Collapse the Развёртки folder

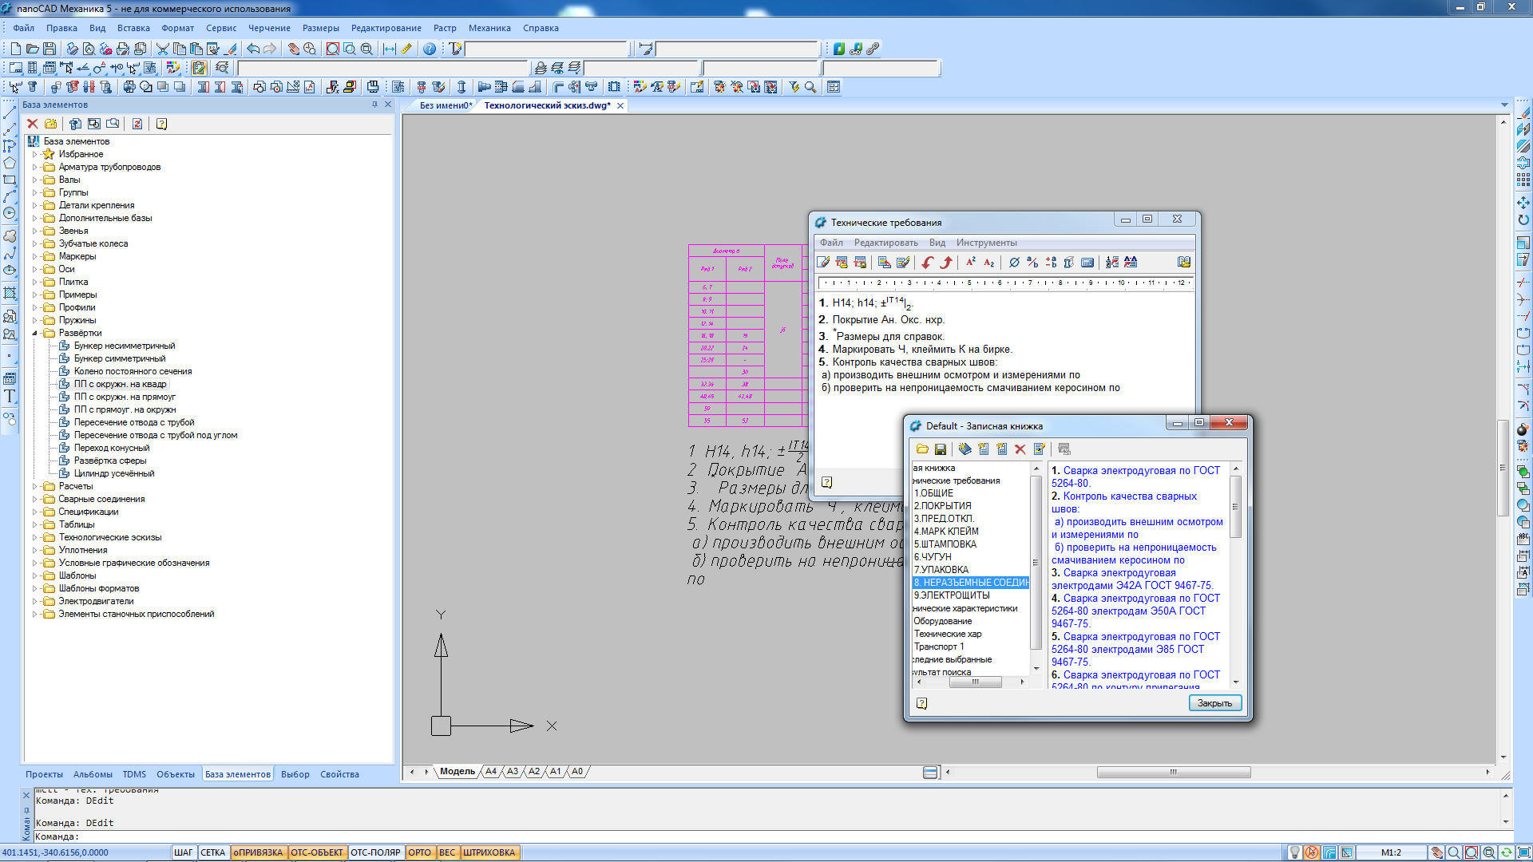coord(34,333)
